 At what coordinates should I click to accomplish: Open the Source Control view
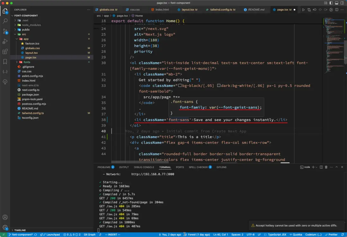point(5,31)
